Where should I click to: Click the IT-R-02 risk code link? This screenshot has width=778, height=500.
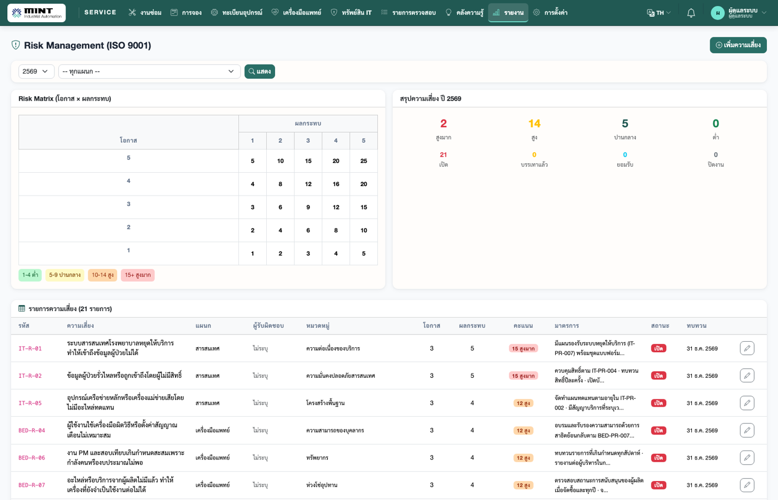tap(30, 376)
